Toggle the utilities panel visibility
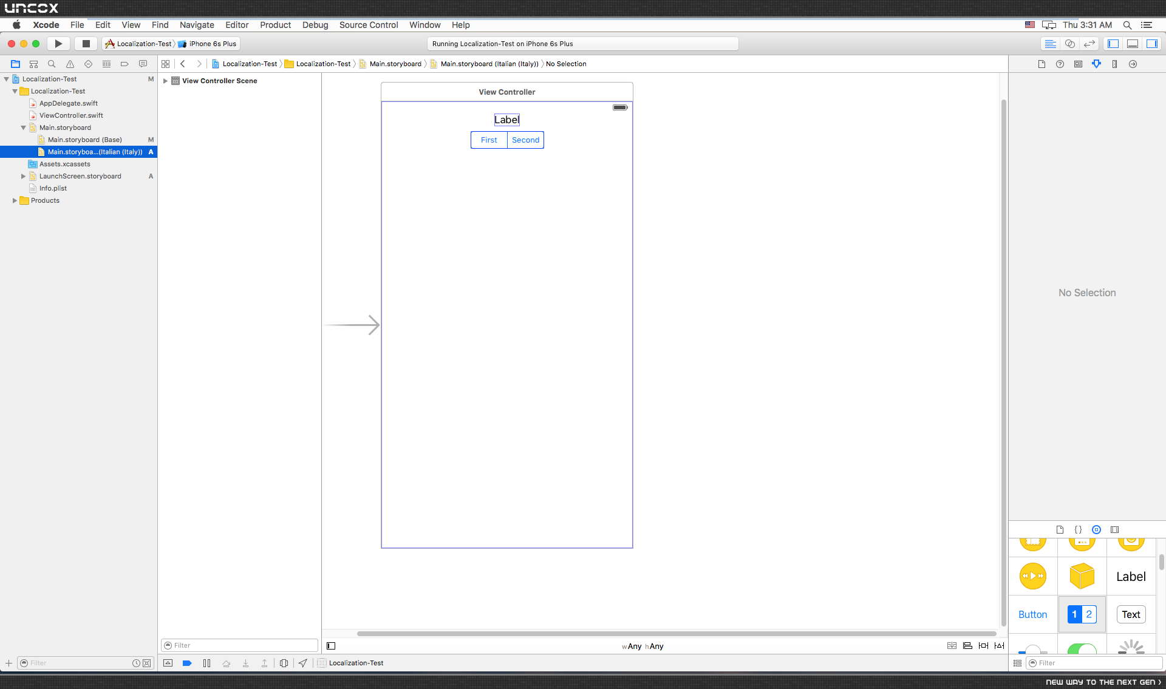1166x689 pixels. pyautogui.click(x=1151, y=44)
